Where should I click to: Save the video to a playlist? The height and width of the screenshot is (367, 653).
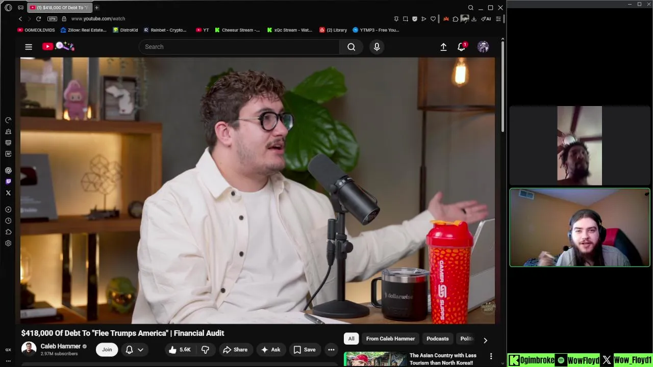coord(305,350)
